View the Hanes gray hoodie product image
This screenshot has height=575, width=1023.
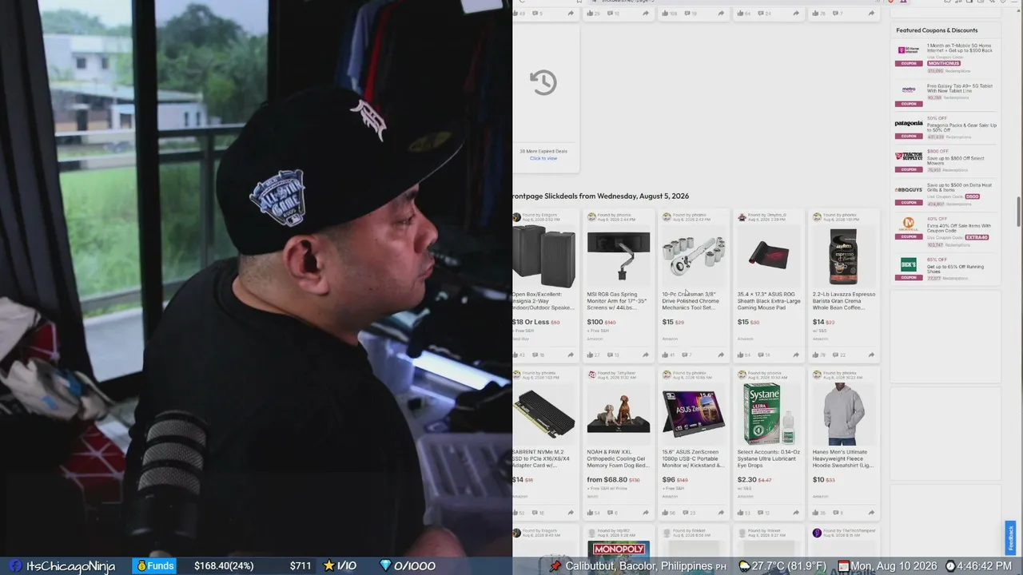(844, 414)
